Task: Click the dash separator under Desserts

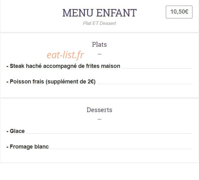Action: 99,119
